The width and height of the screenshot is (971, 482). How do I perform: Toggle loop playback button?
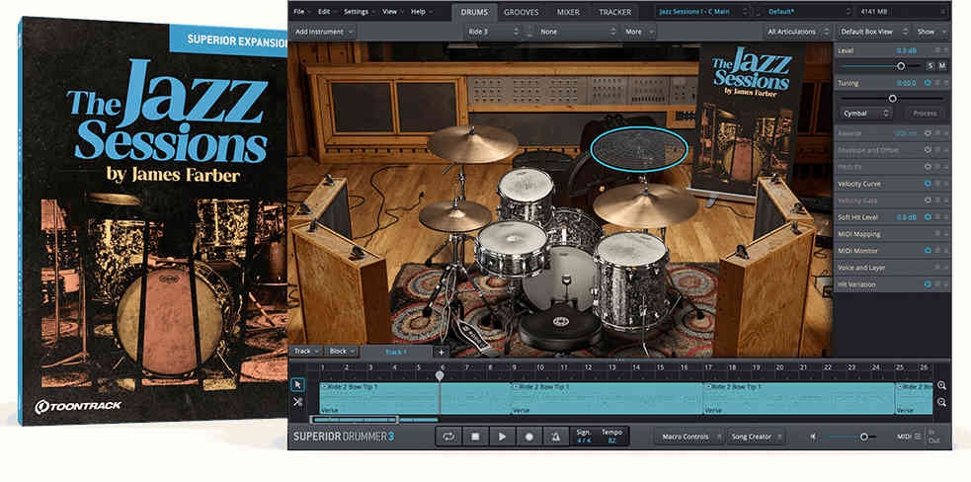coord(448,437)
